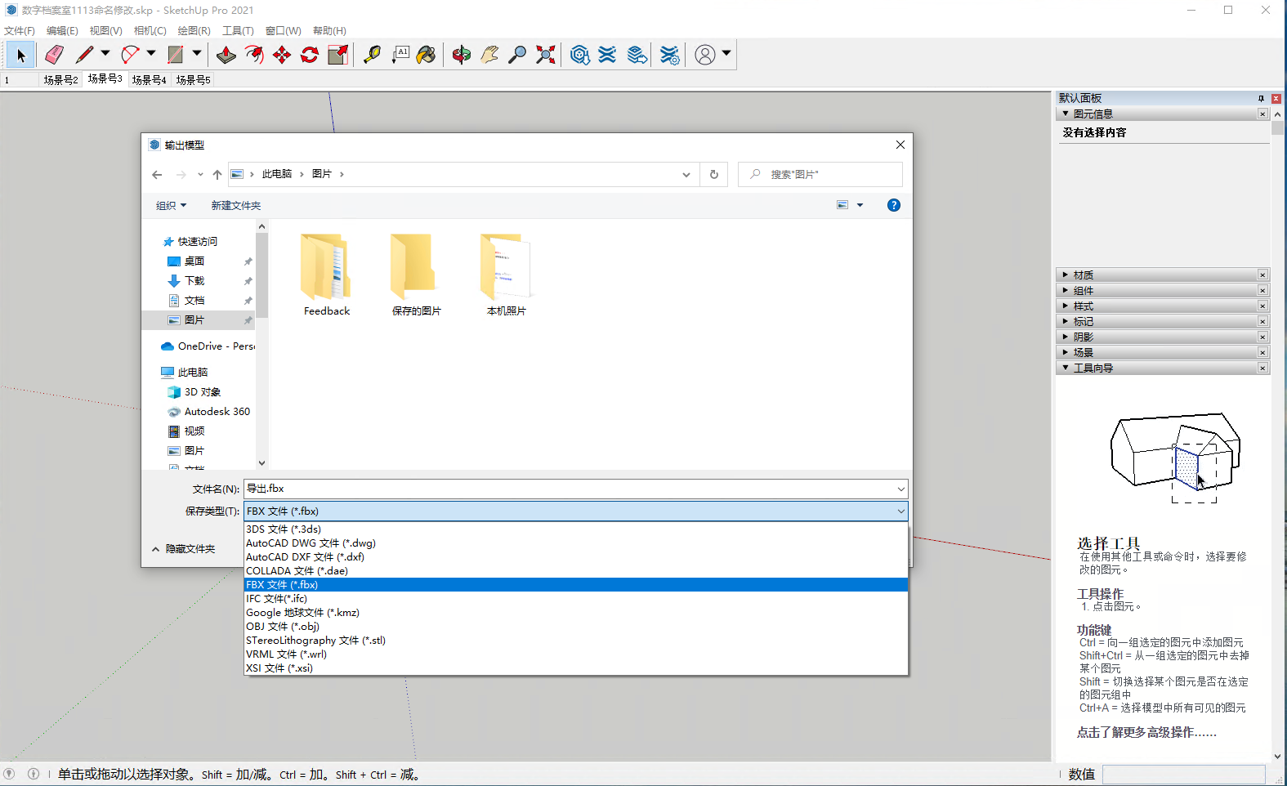Select the Pan hand tool
Viewport: 1287px width, 786px height.
[489, 55]
